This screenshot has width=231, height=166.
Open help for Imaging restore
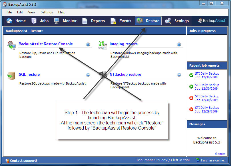click(179, 44)
